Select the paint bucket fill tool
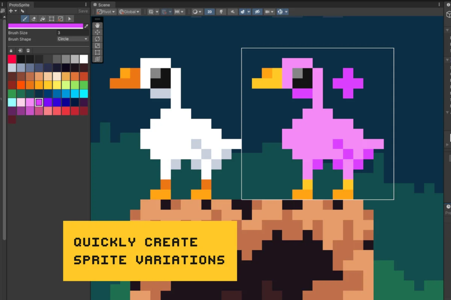The height and width of the screenshot is (300, 451). [x=43, y=19]
